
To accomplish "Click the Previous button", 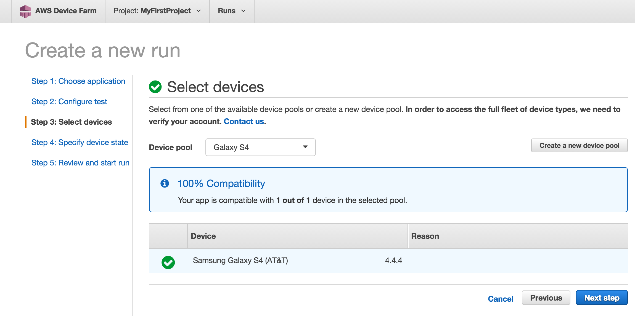I will [546, 298].
